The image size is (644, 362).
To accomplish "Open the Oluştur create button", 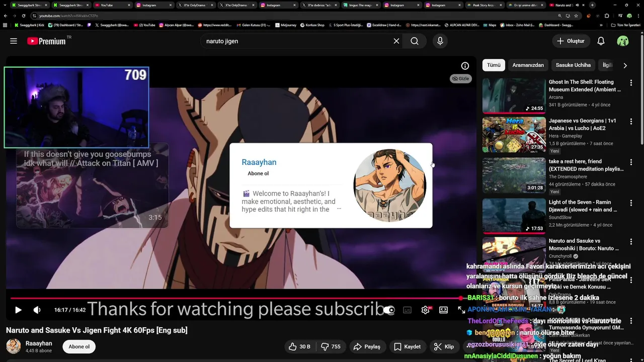I will click(571, 41).
